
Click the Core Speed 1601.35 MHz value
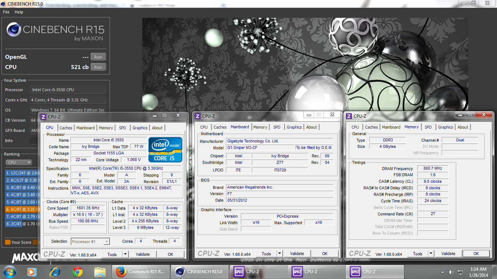click(x=88, y=208)
